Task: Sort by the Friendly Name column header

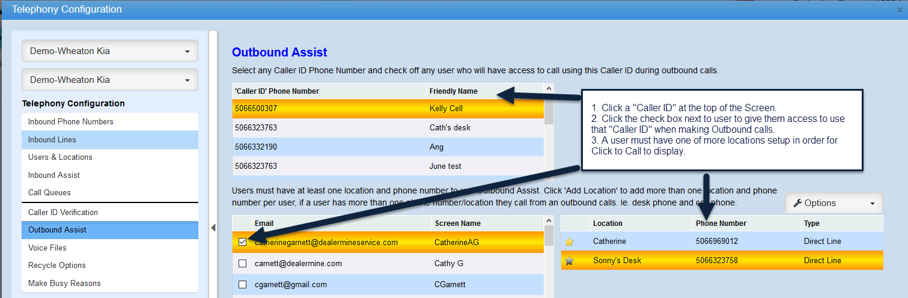Action: click(x=454, y=91)
